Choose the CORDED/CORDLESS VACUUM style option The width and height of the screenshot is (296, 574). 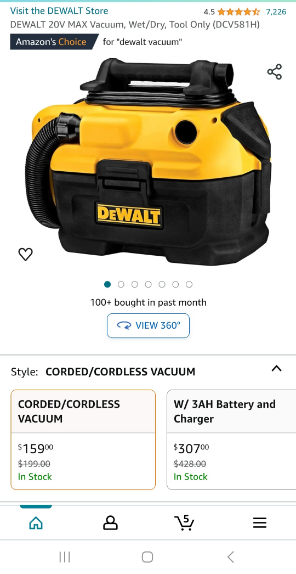click(83, 440)
